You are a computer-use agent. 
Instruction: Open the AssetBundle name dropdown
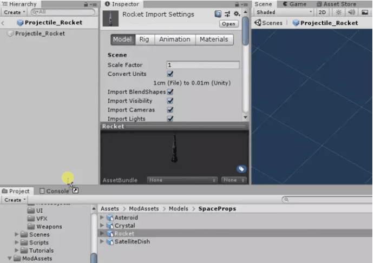click(x=182, y=180)
